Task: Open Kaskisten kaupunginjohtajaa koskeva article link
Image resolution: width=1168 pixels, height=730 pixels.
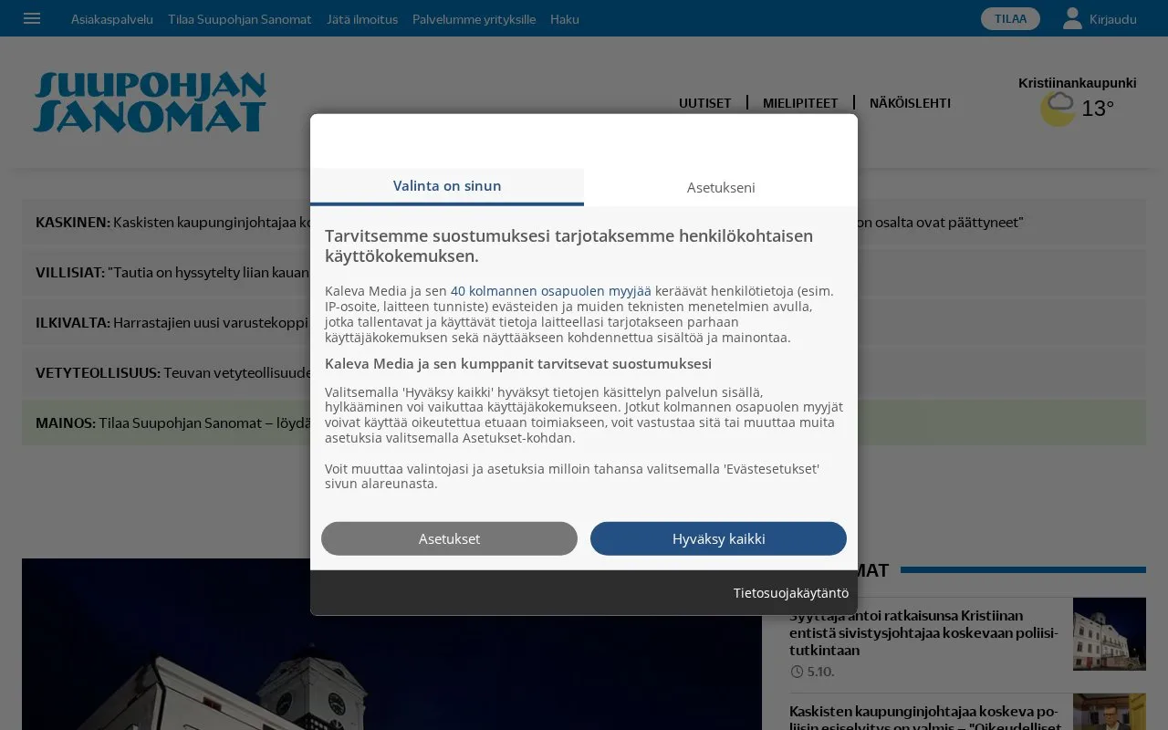Action: [923, 718]
